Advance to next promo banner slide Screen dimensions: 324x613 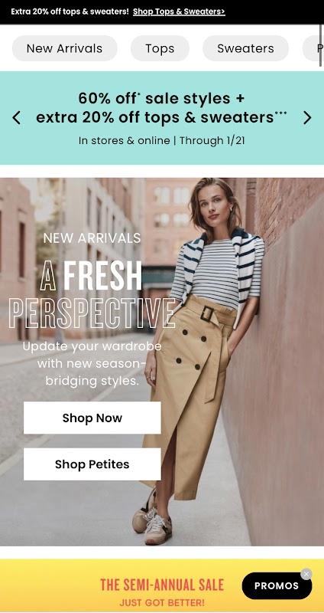coord(307,117)
